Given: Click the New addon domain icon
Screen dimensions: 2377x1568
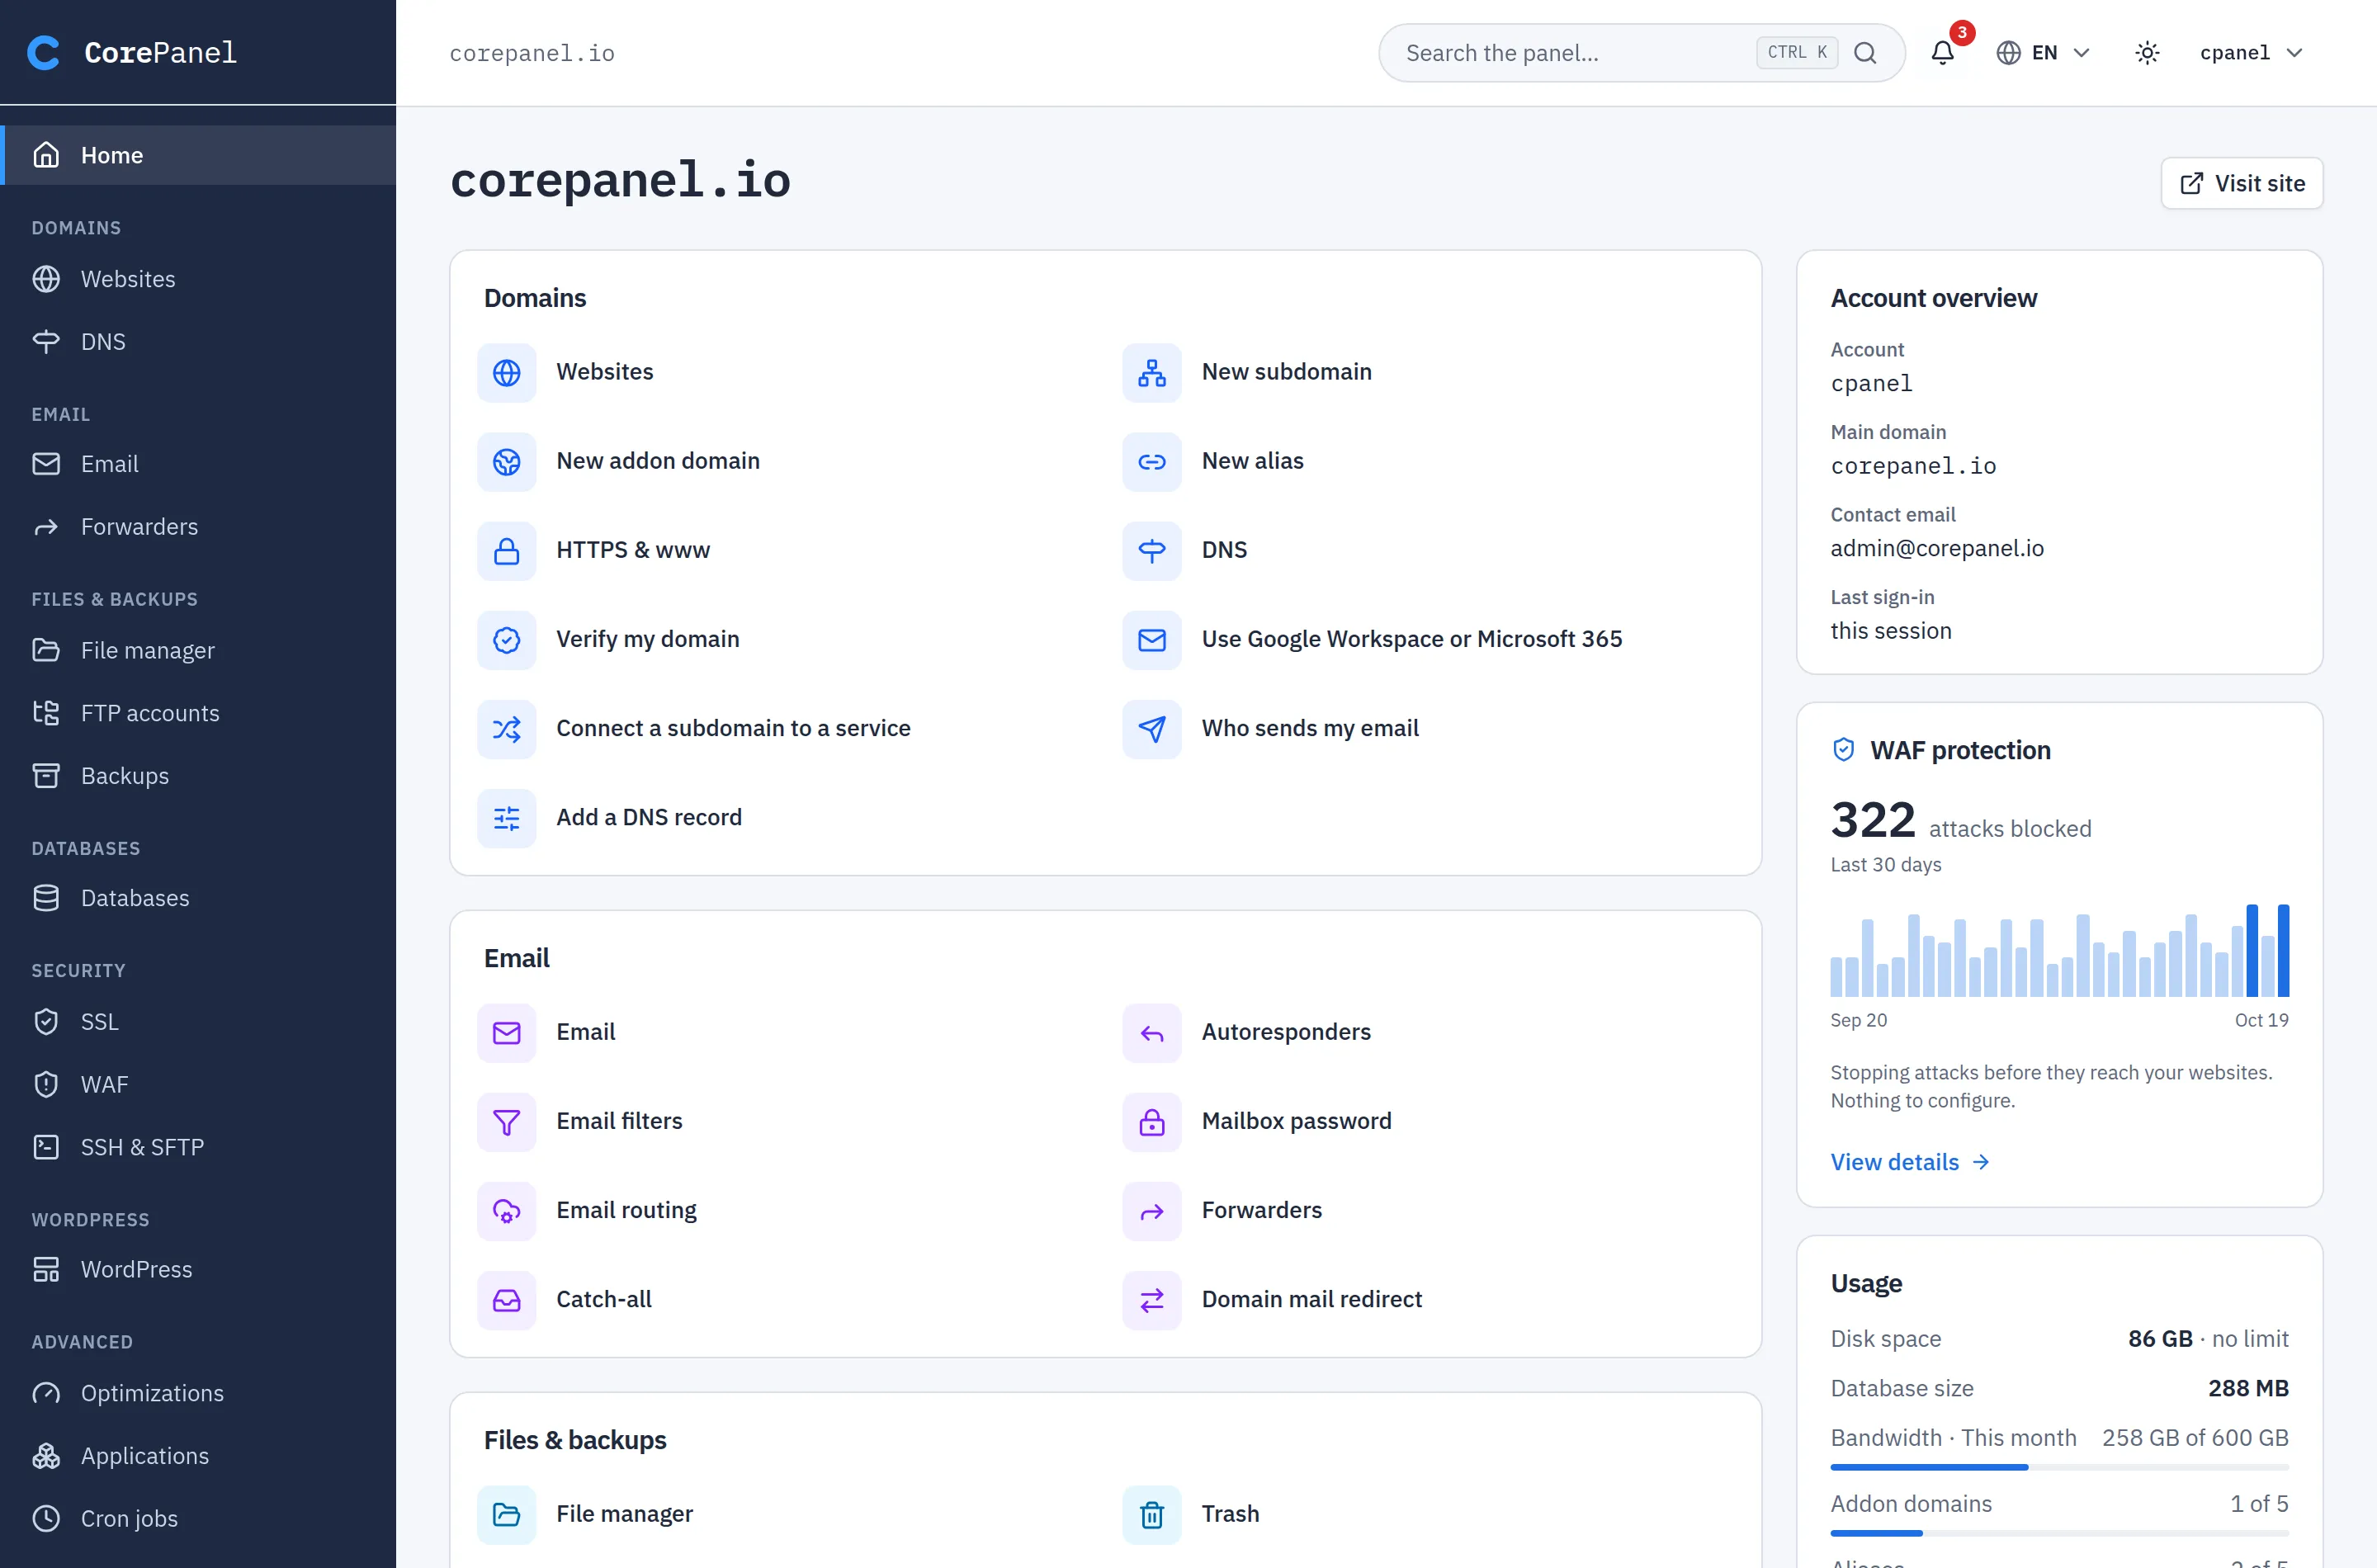Looking at the screenshot, I should [507, 461].
